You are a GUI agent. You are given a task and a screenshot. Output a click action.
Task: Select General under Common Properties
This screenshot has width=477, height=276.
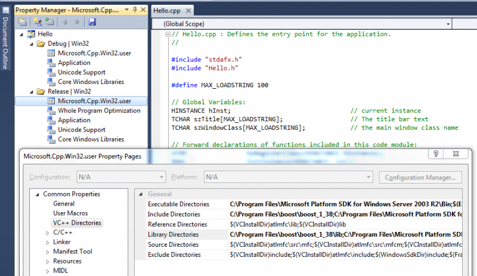[64, 204]
